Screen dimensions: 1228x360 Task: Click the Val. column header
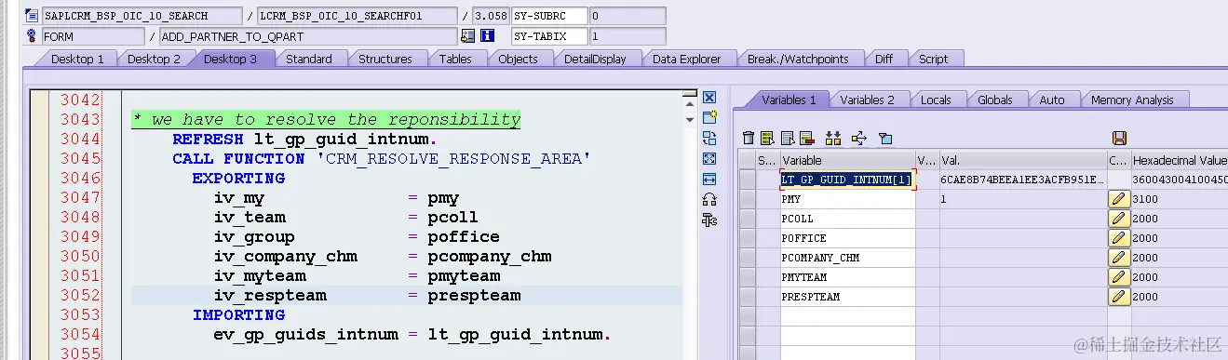click(x=1022, y=160)
